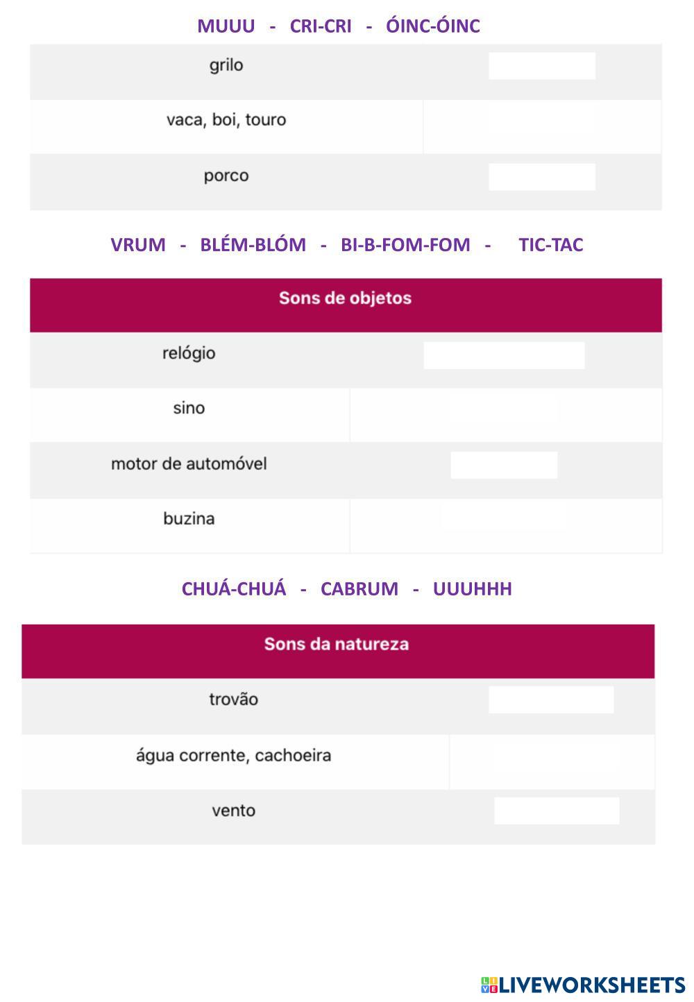Open the LIVEWORKSHEETS link text
This screenshot has width=694, height=1002.
(592, 985)
